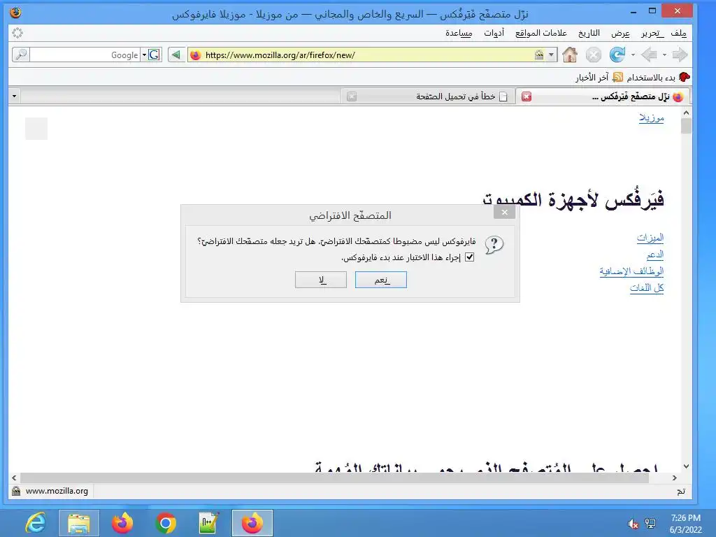Open the الميزات link
Viewport: 716px width, 537px height.
[650, 238]
